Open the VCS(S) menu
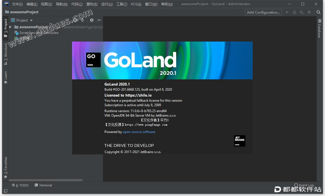The height and width of the screenshot is (196, 325). pyautogui.click(x=136, y=4)
